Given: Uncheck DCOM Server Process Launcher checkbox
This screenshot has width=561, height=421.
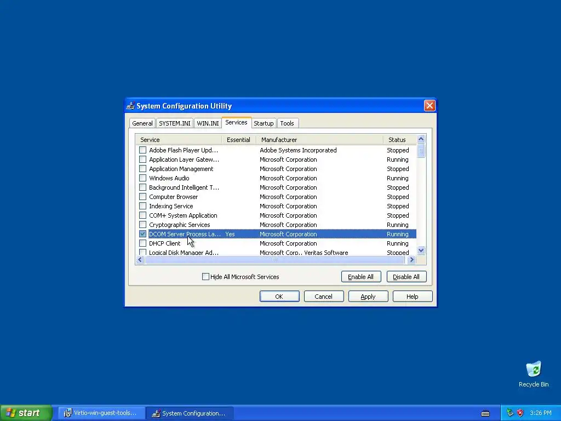Looking at the screenshot, I should click(143, 234).
